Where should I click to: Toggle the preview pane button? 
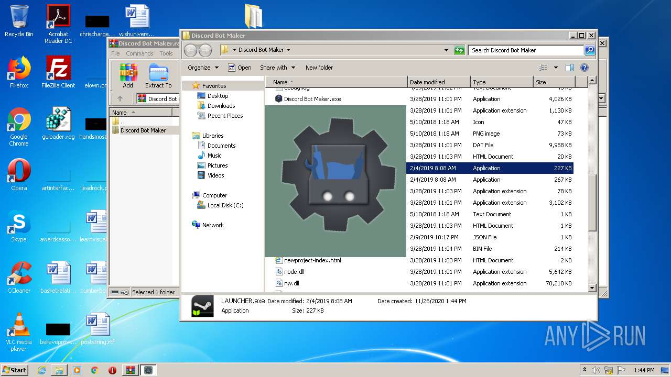point(570,68)
